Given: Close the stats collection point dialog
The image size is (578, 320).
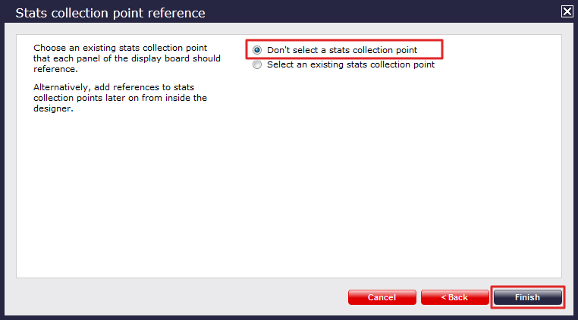Looking at the screenshot, I should [566, 11].
